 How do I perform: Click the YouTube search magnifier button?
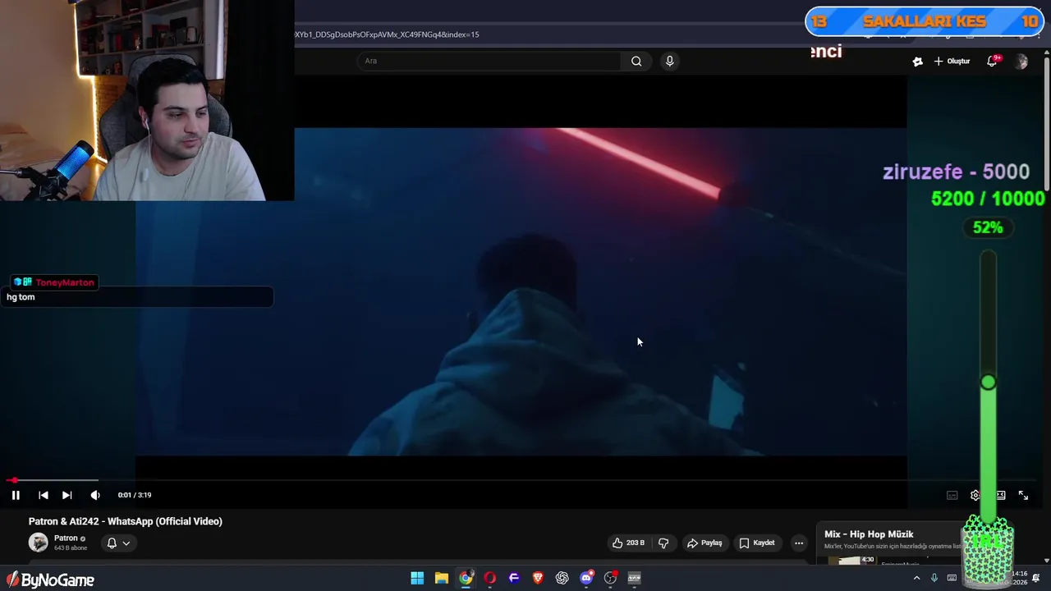(636, 61)
